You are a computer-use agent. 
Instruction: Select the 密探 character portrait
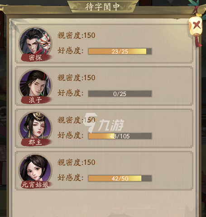tap(35, 41)
